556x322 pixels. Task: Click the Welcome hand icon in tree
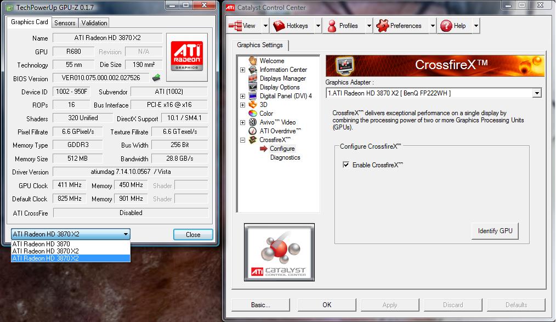252,61
